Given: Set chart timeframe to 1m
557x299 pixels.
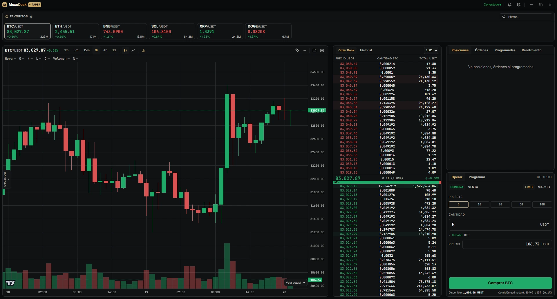Looking at the screenshot, I should [66, 50].
